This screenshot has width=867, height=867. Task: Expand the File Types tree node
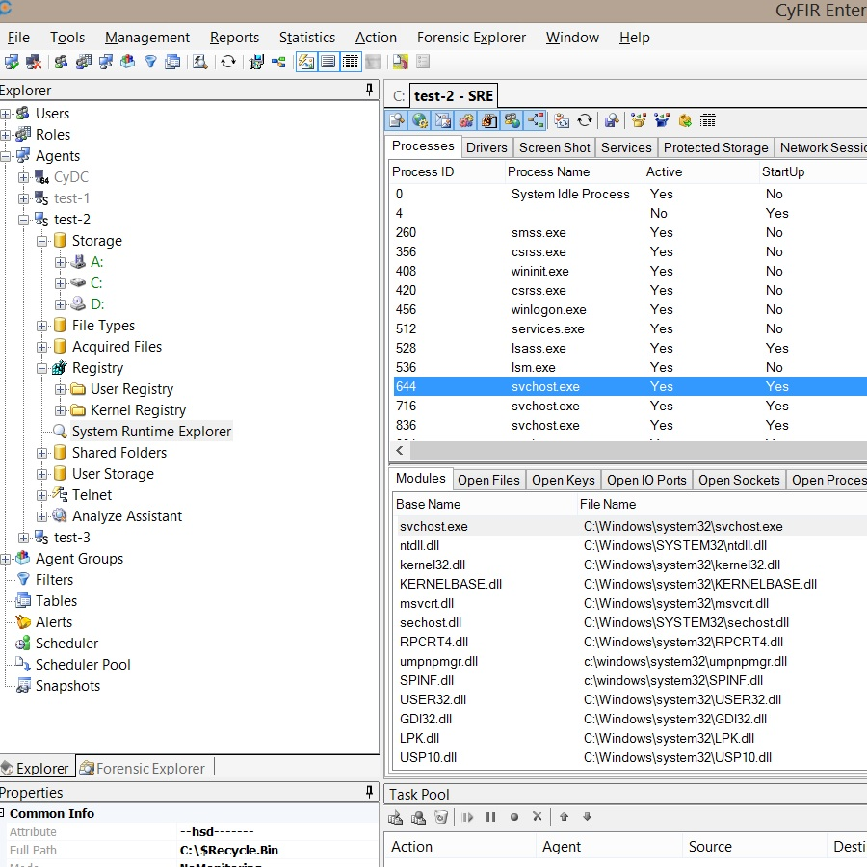tap(42, 326)
